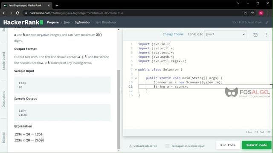This screenshot has width=273, height=153.
Task: Click the collapse full screen arrows icon
Action: click(267, 23)
